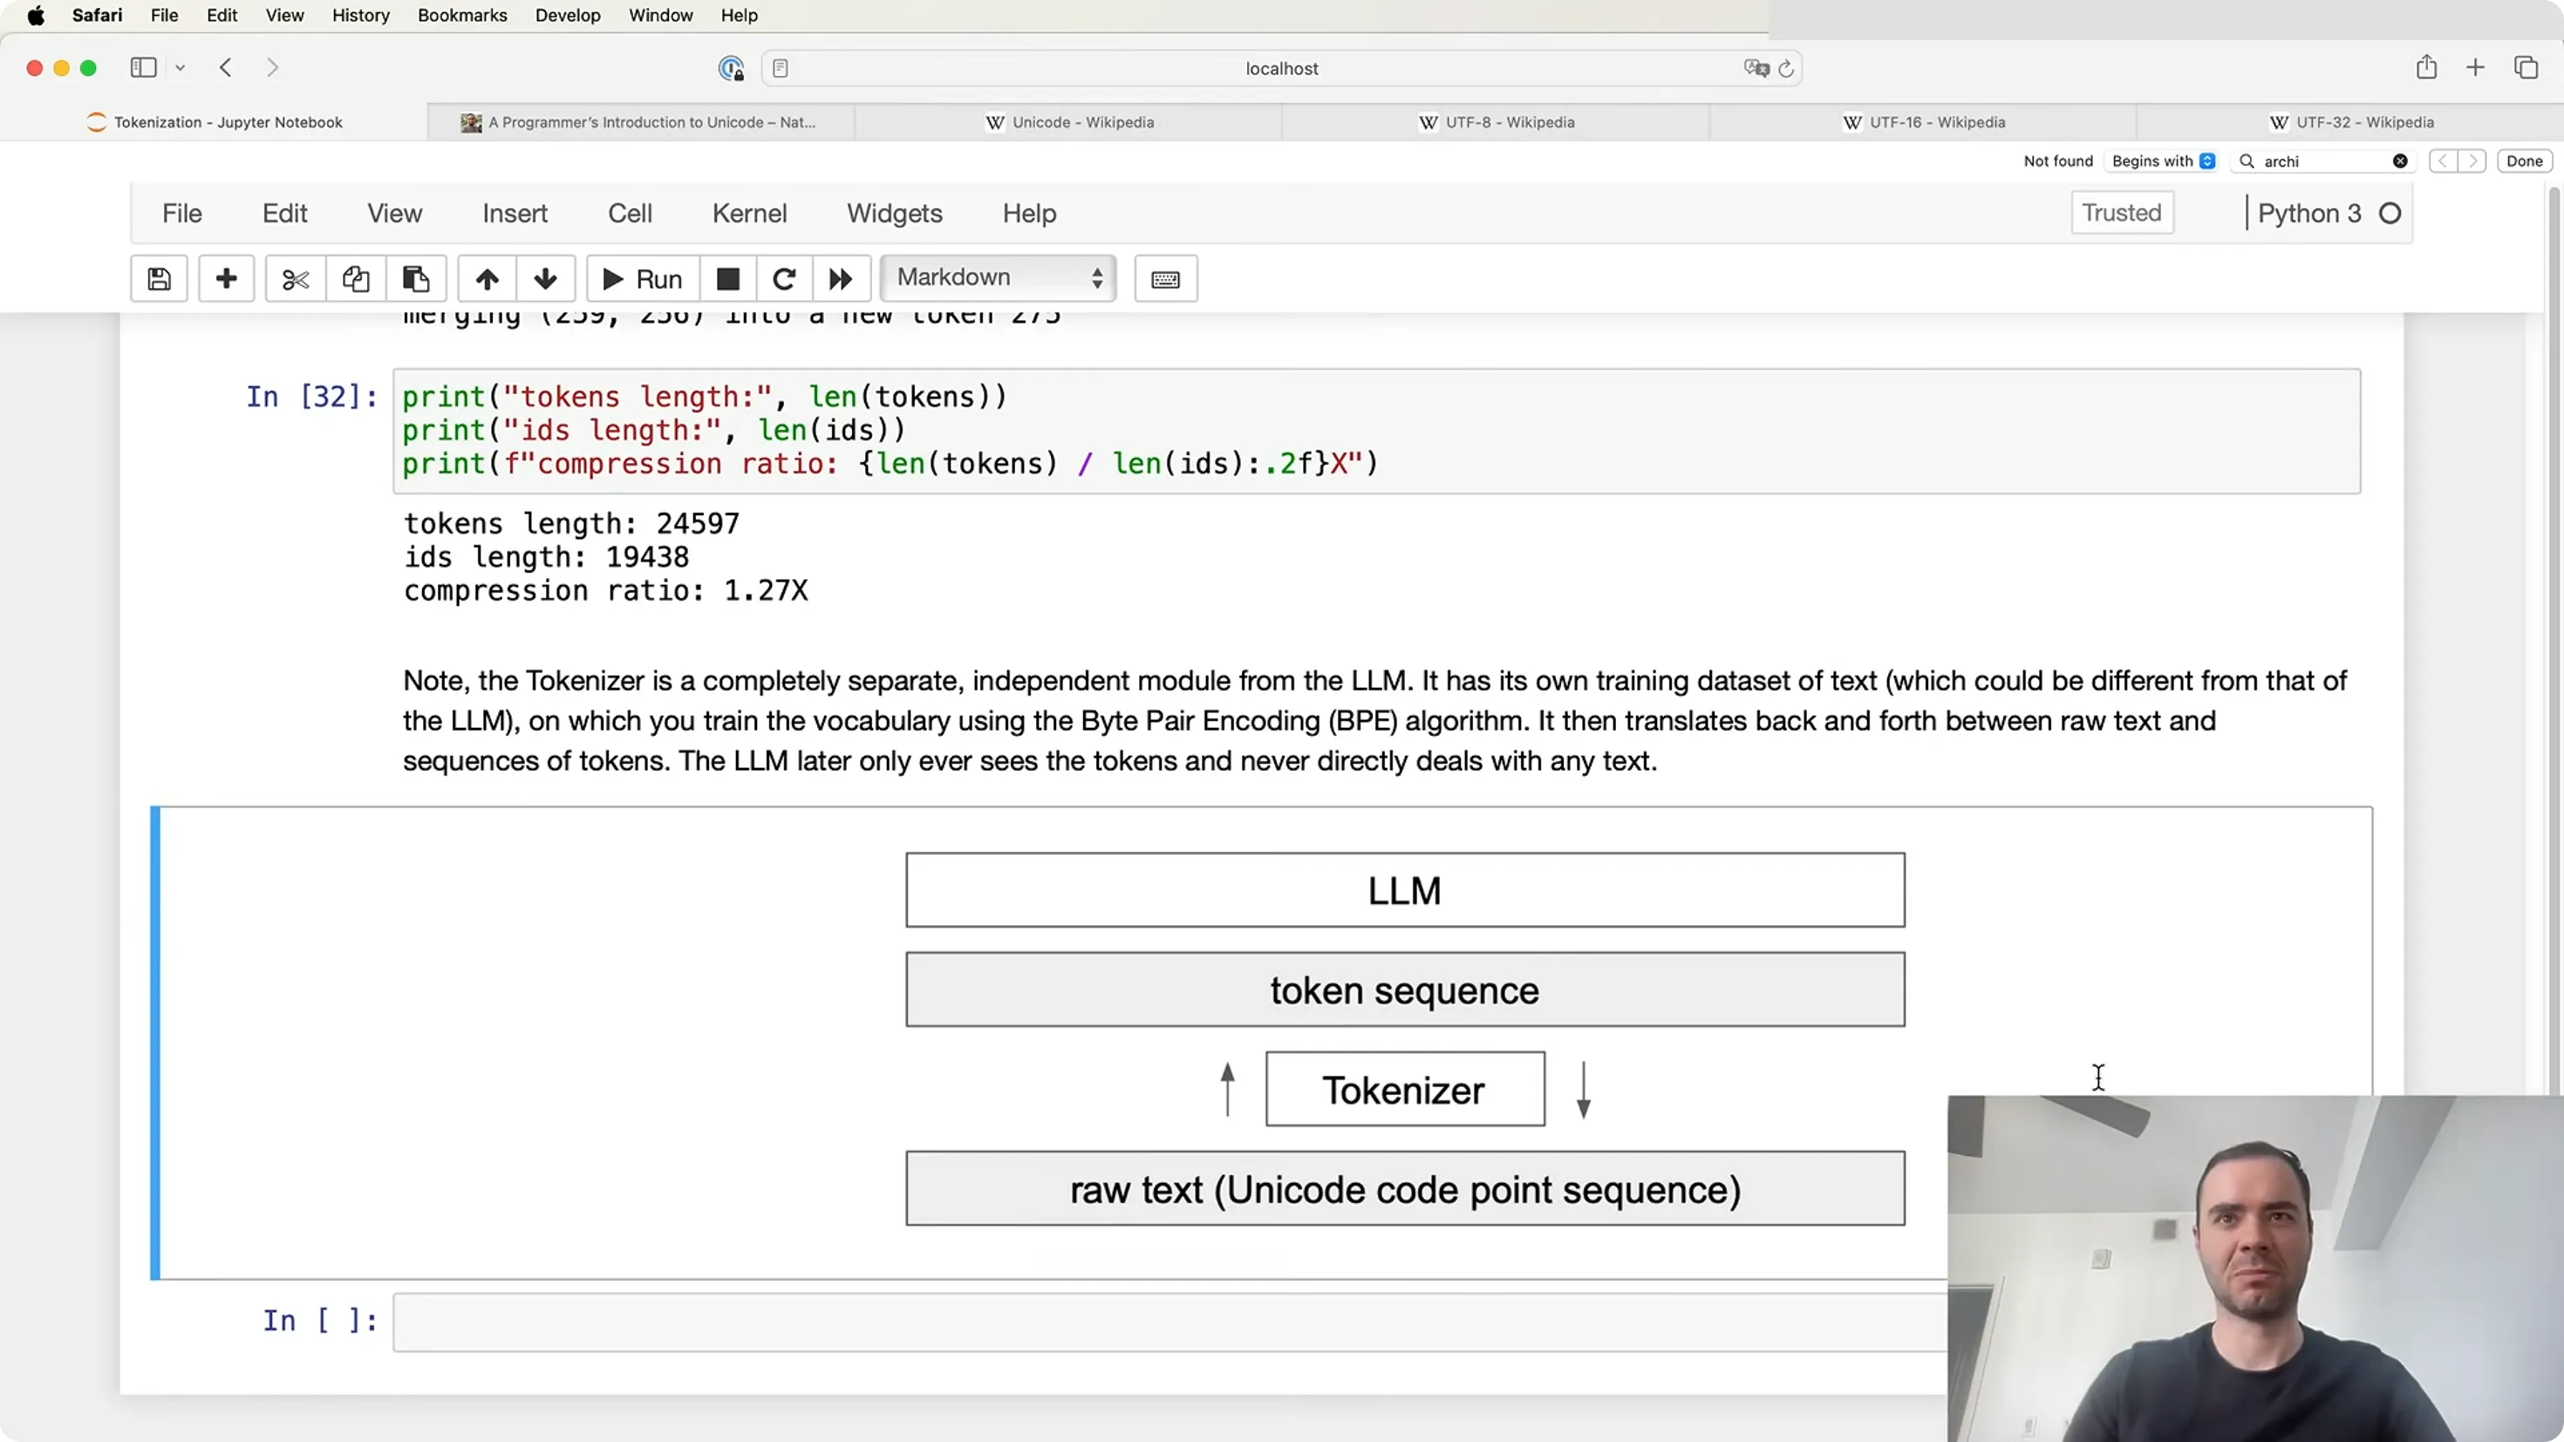Click Done to close find bar
The width and height of the screenshot is (2564, 1442).
coord(2524,161)
